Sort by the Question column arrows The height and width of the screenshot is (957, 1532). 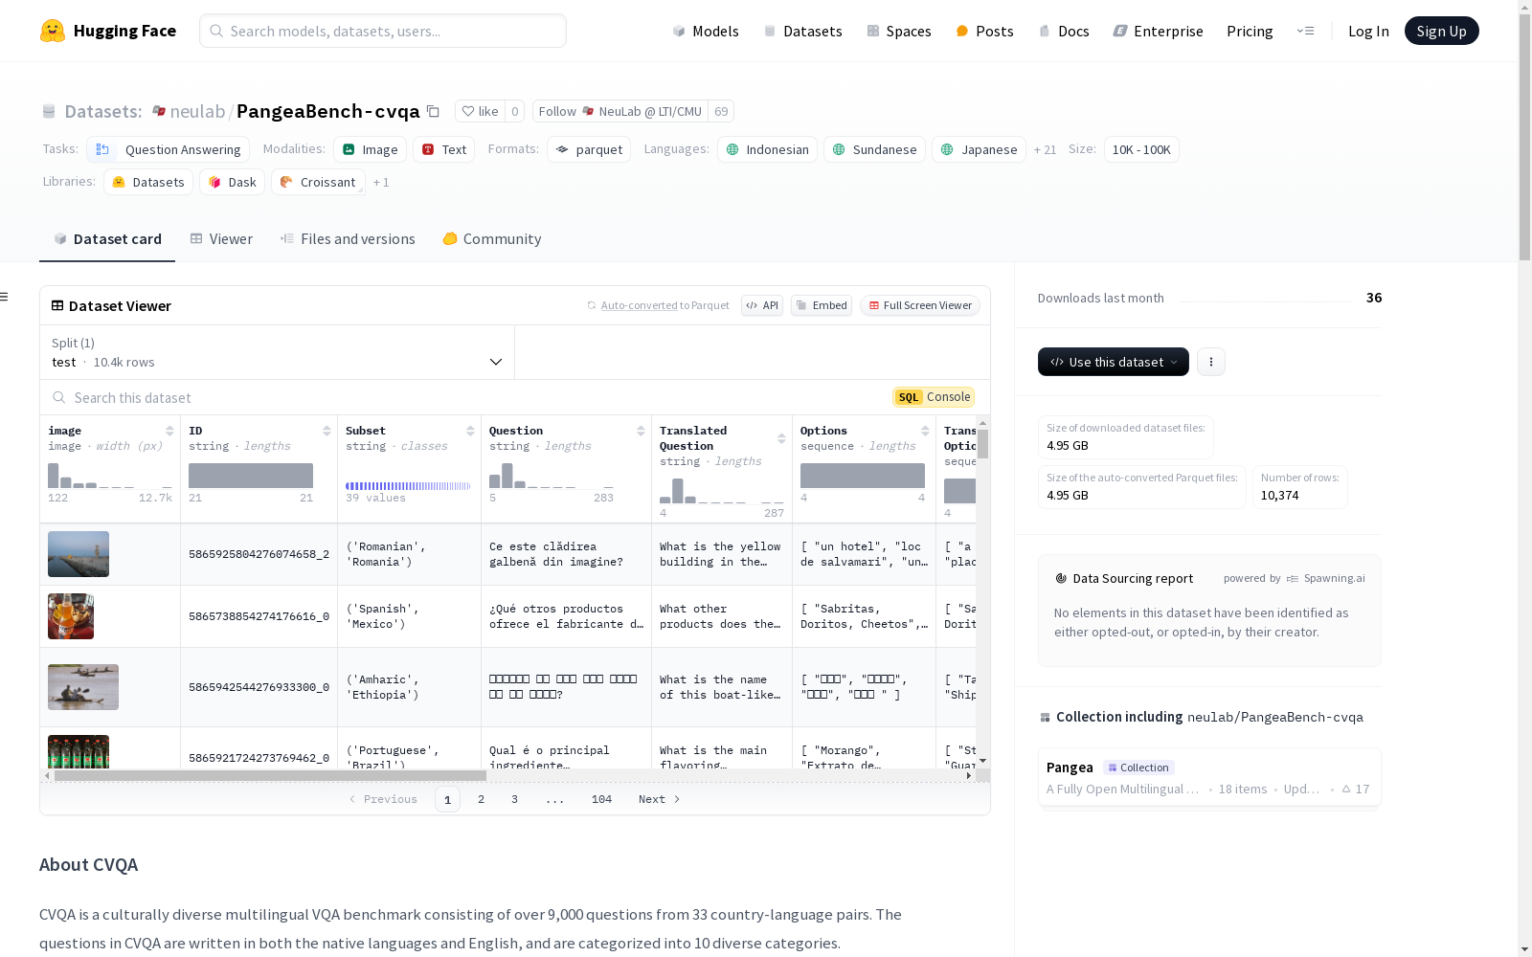click(x=641, y=431)
